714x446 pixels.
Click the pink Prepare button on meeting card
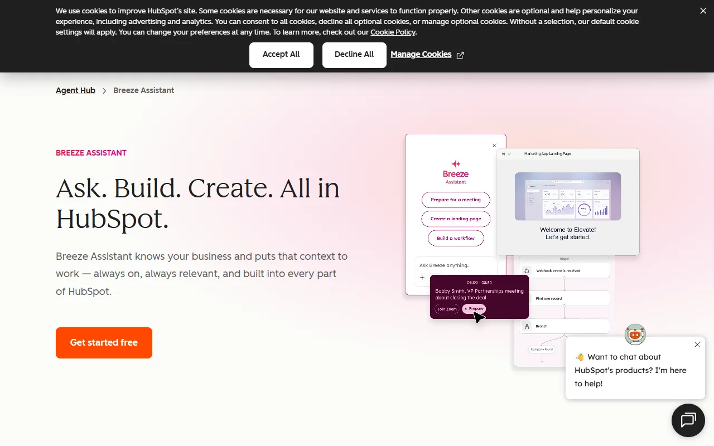pos(474,309)
